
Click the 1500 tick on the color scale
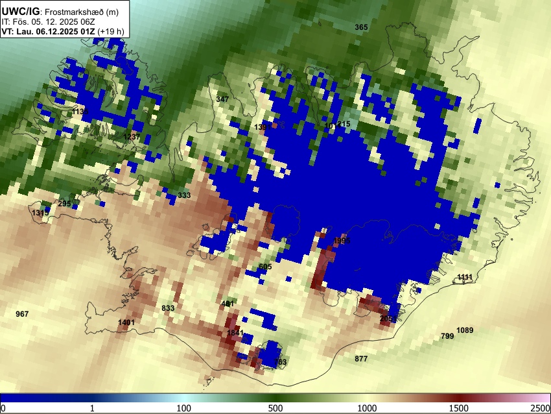pyautogui.click(x=459, y=408)
